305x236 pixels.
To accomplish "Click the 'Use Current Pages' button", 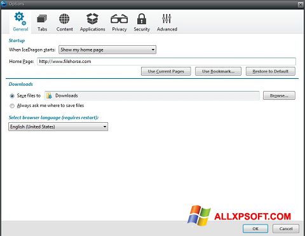I will pyautogui.click(x=166, y=71).
